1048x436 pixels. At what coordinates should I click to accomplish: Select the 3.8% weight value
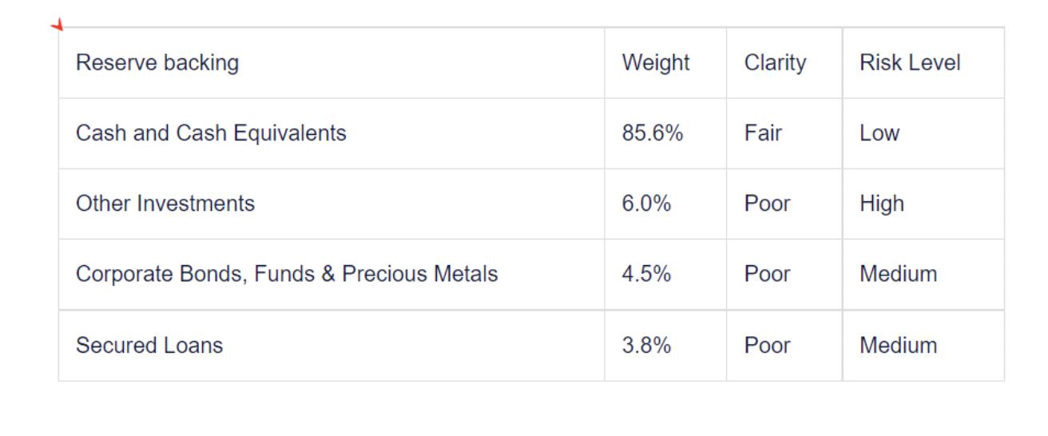point(646,345)
